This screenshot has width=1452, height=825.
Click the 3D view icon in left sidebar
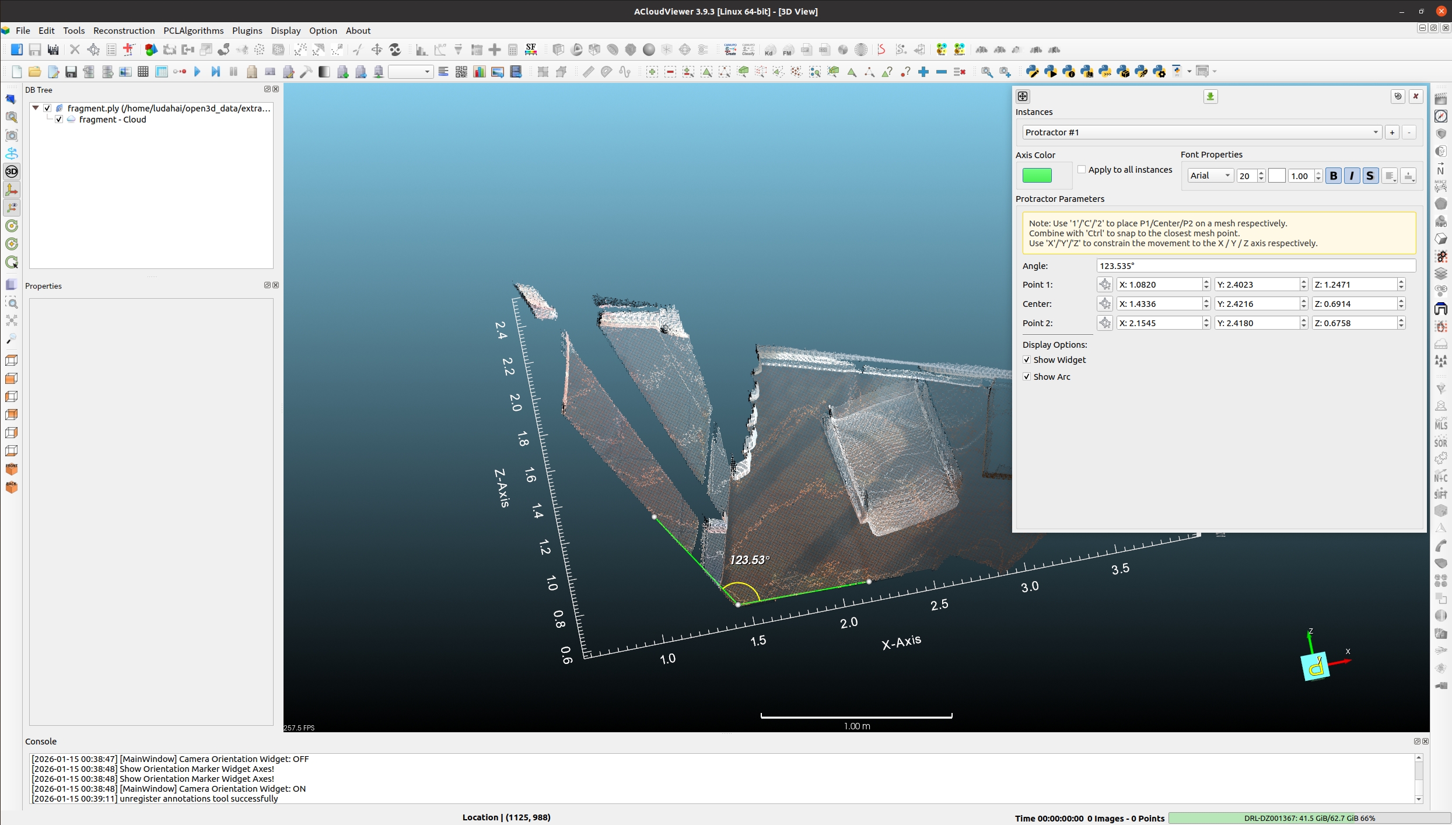12,172
